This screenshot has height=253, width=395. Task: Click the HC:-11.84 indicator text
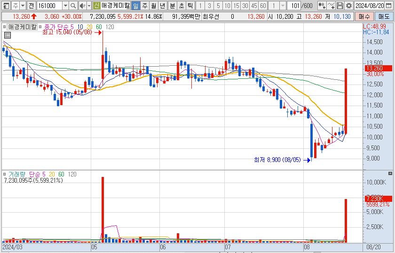point(376,32)
